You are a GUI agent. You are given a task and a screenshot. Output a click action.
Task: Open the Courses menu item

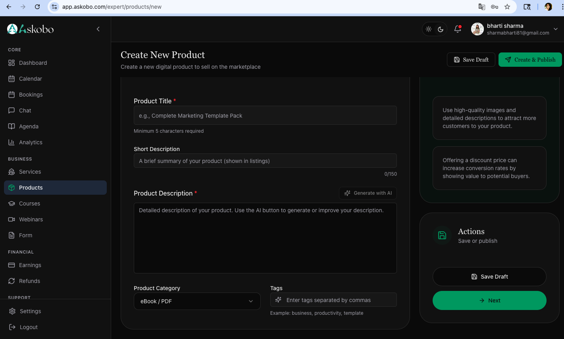point(30,203)
